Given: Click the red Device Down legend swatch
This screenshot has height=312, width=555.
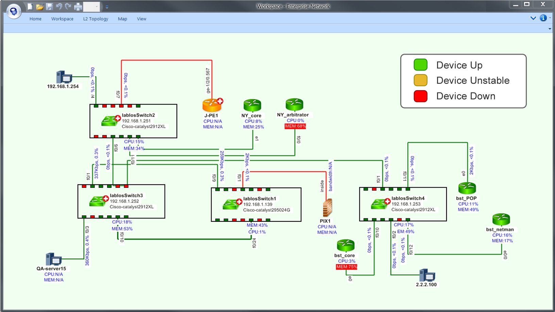Looking at the screenshot, I should pyautogui.click(x=420, y=96).
